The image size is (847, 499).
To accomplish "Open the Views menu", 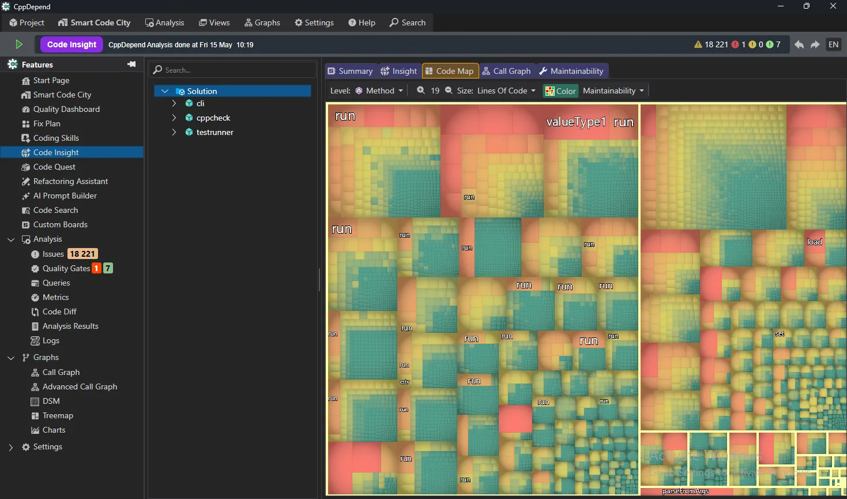I will 214,22.
